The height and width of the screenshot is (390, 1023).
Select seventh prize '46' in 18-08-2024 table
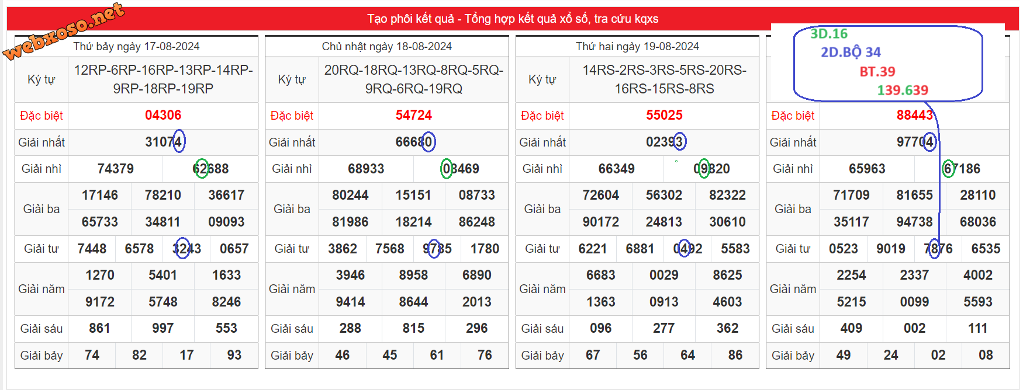343,355
